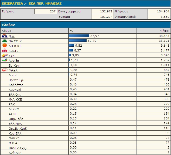This screenshot has width=171, height=155.
Task: Click the Ν.Δ. party name
Action: [12, 36]
